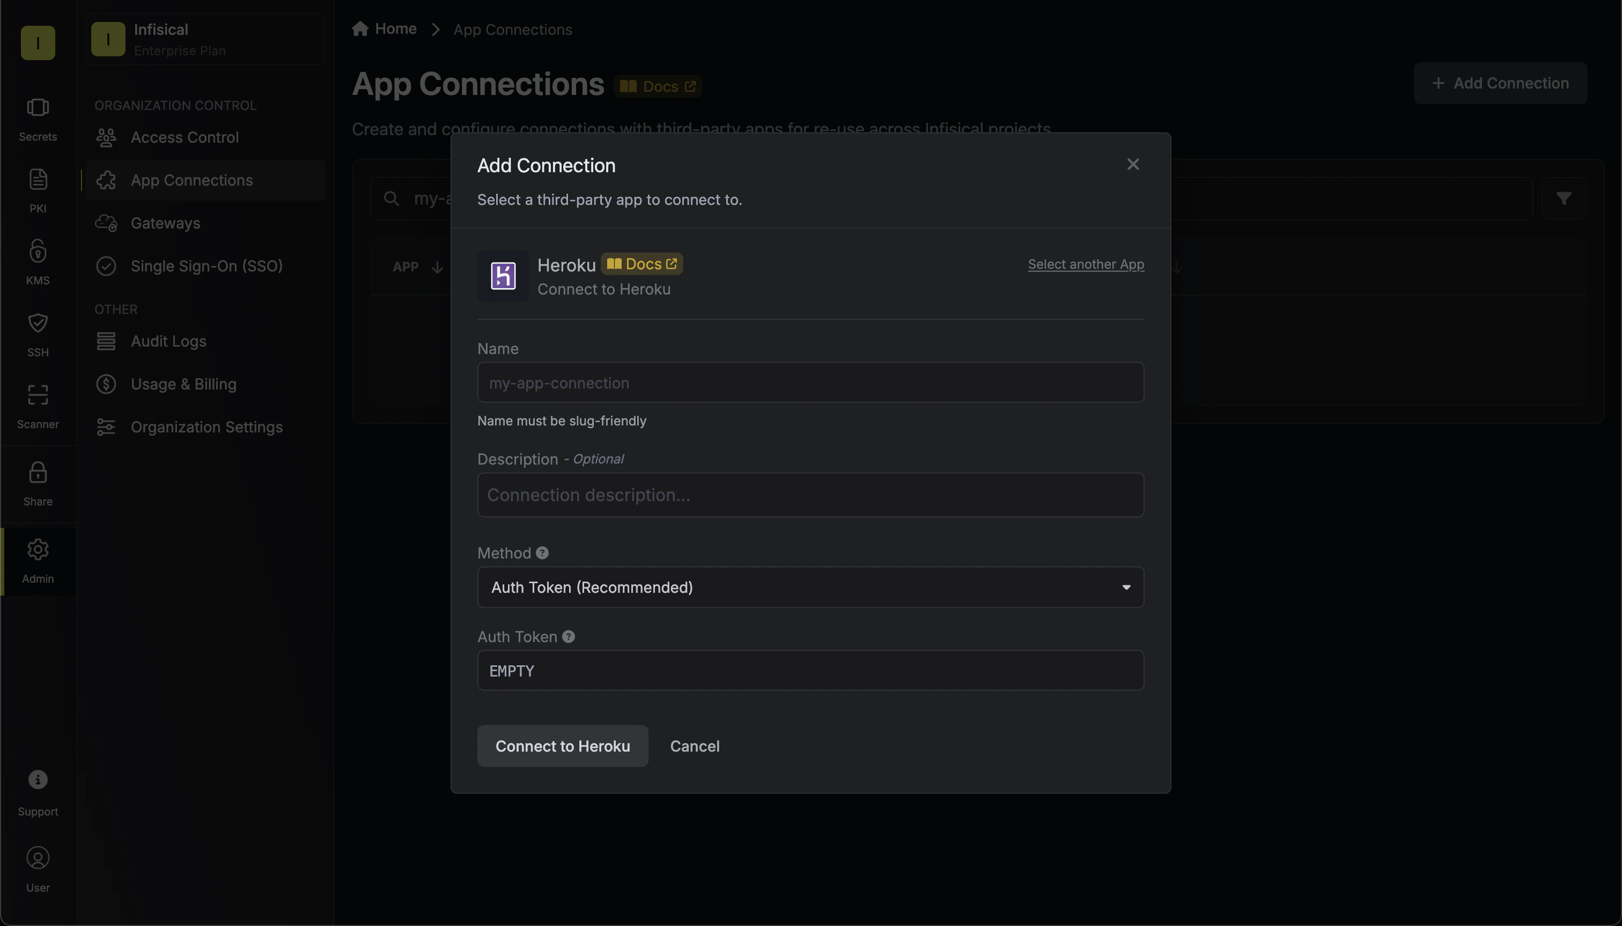Screen dimensions: 1622x926
Task: Click the green Infisical logo icon
Action: click(38, 42)
